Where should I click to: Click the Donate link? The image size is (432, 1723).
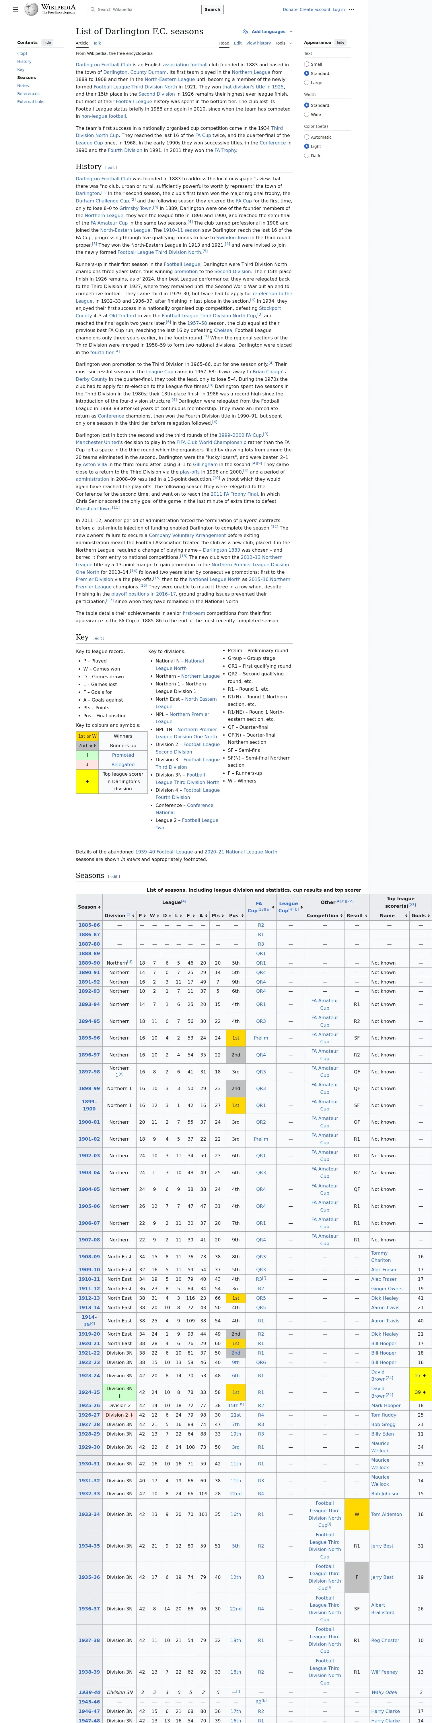pyautogui.click(x=290, y=9)
